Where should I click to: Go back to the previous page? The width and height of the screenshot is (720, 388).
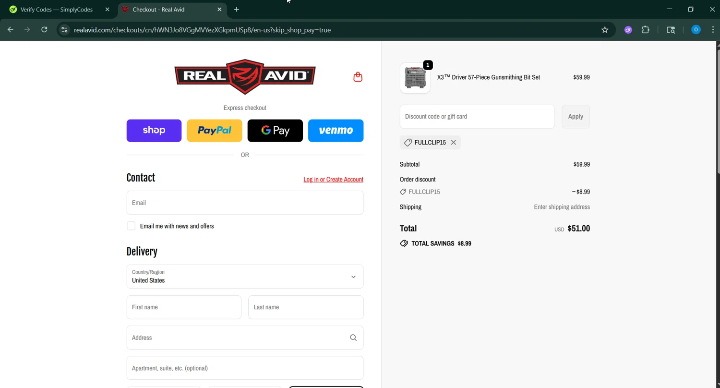[11, 30]
